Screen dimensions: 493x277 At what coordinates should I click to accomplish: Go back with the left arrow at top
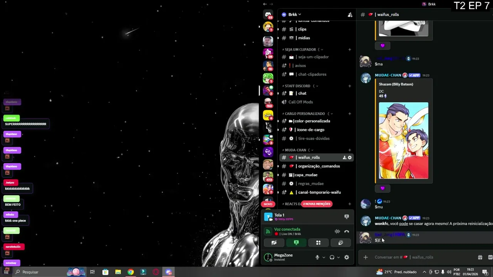pos(265,4)
